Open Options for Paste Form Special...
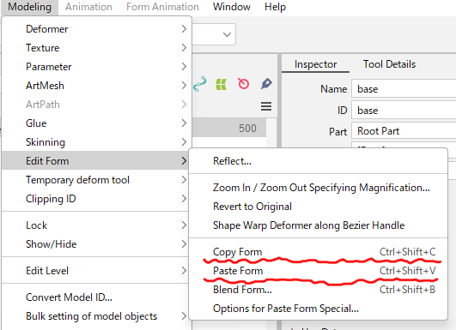The width and height of the screenshot is (456, 330). [x=318, y=309]
